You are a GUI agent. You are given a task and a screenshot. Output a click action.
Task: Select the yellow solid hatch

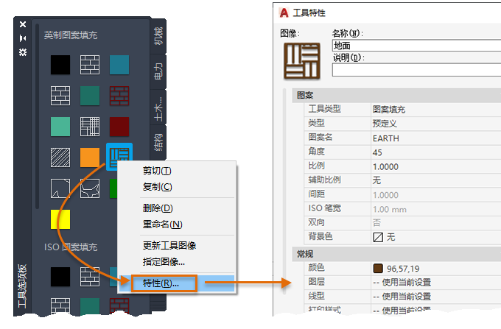(x=60, y=219)
